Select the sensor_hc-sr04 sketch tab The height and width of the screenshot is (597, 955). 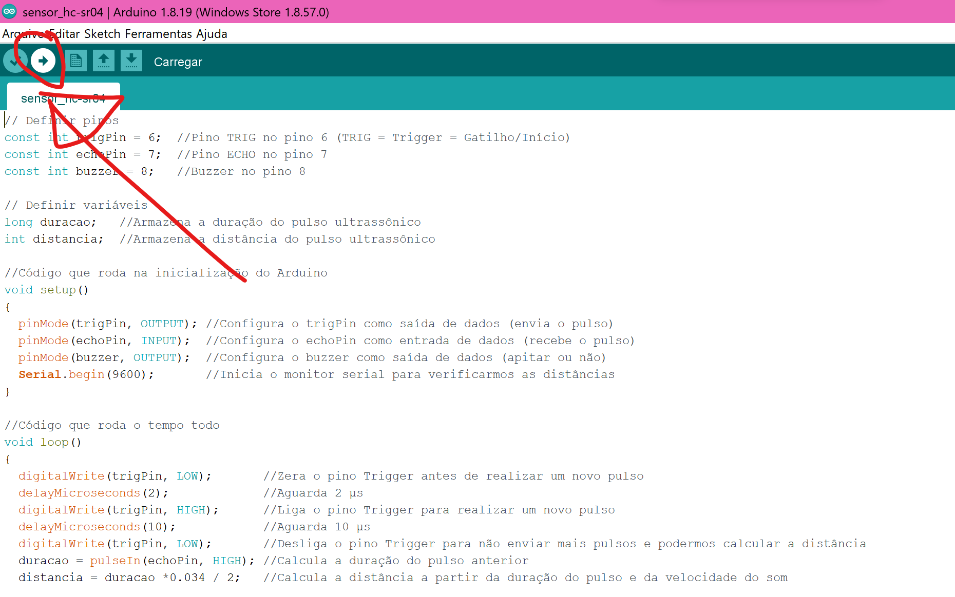pos(63,97)
